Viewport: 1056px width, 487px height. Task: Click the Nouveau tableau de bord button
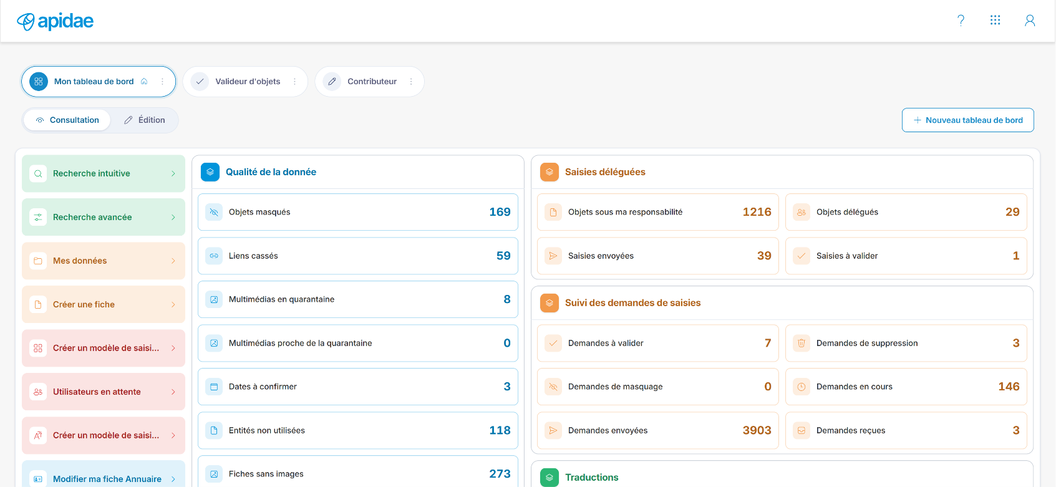967,120
